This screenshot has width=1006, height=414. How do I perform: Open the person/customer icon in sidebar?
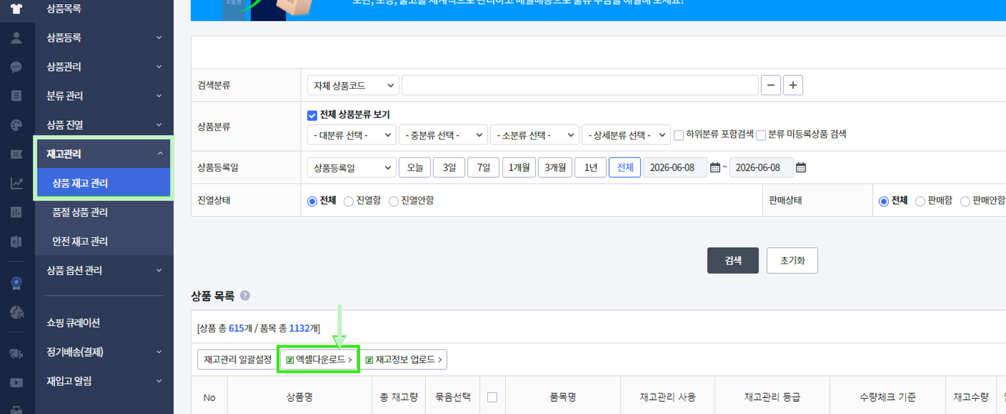(17, 38)
